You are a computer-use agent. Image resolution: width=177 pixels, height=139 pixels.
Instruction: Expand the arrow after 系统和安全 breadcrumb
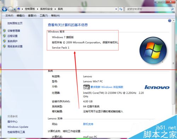55,9
